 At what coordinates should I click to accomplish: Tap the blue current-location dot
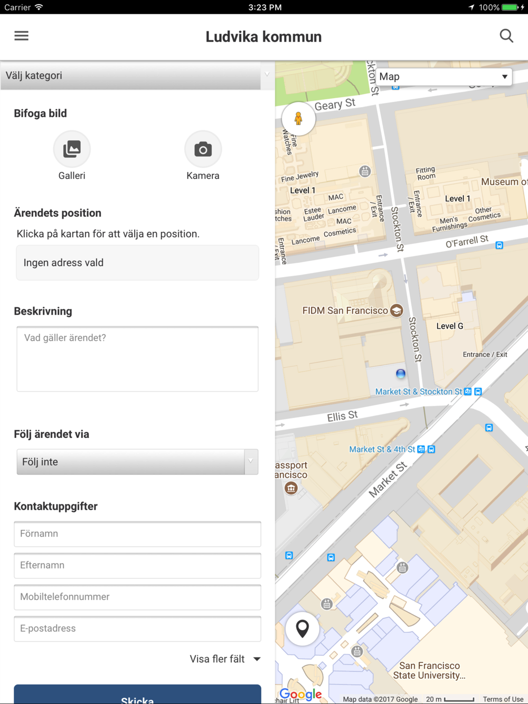point(401,374)
